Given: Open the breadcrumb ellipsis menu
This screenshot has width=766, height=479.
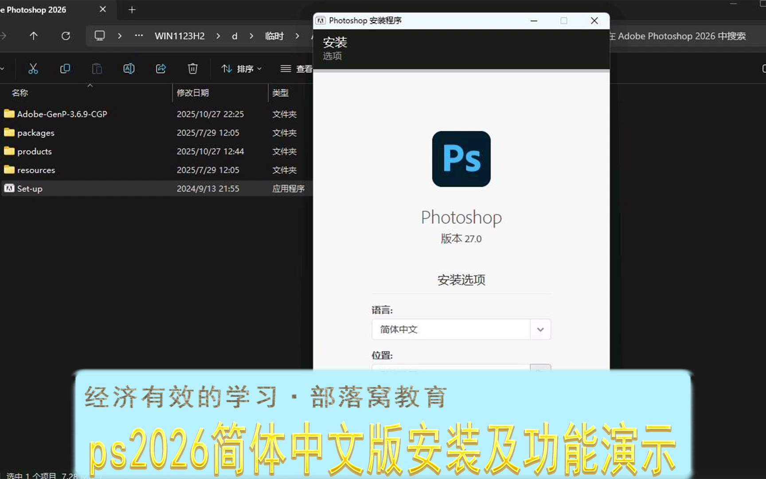Looking at the screenshot, I should [x=139, y=35].
